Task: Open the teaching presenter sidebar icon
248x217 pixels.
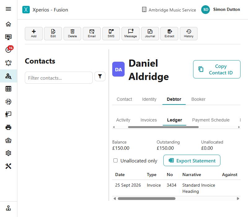Action: (x=8, y=114)
